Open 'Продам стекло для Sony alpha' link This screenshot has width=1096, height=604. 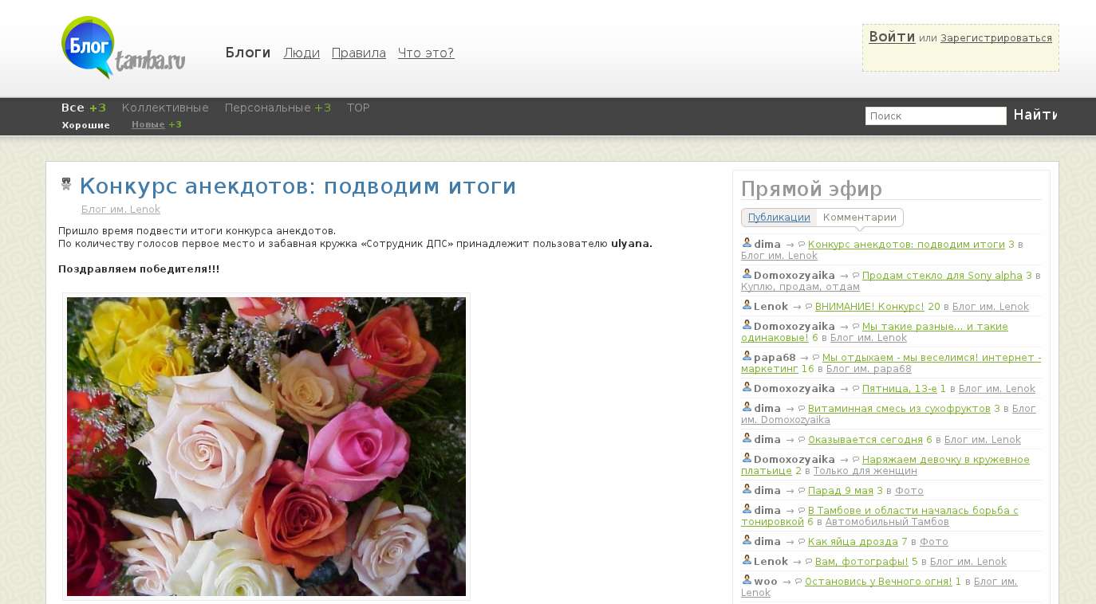coord(942,276)
